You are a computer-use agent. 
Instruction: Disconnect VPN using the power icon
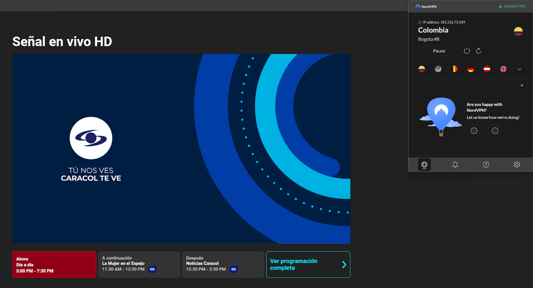[x=467, y=51]
